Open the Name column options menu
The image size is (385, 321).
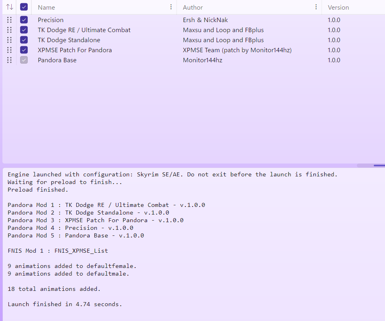point(171,7)
